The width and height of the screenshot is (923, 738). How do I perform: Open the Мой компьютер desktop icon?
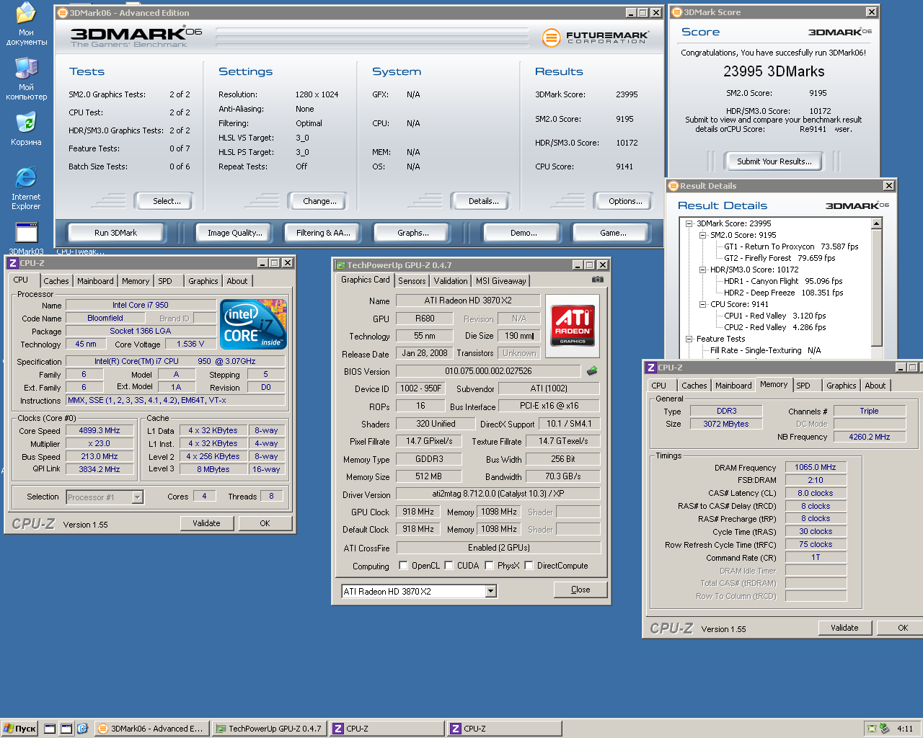click(26, 79)
